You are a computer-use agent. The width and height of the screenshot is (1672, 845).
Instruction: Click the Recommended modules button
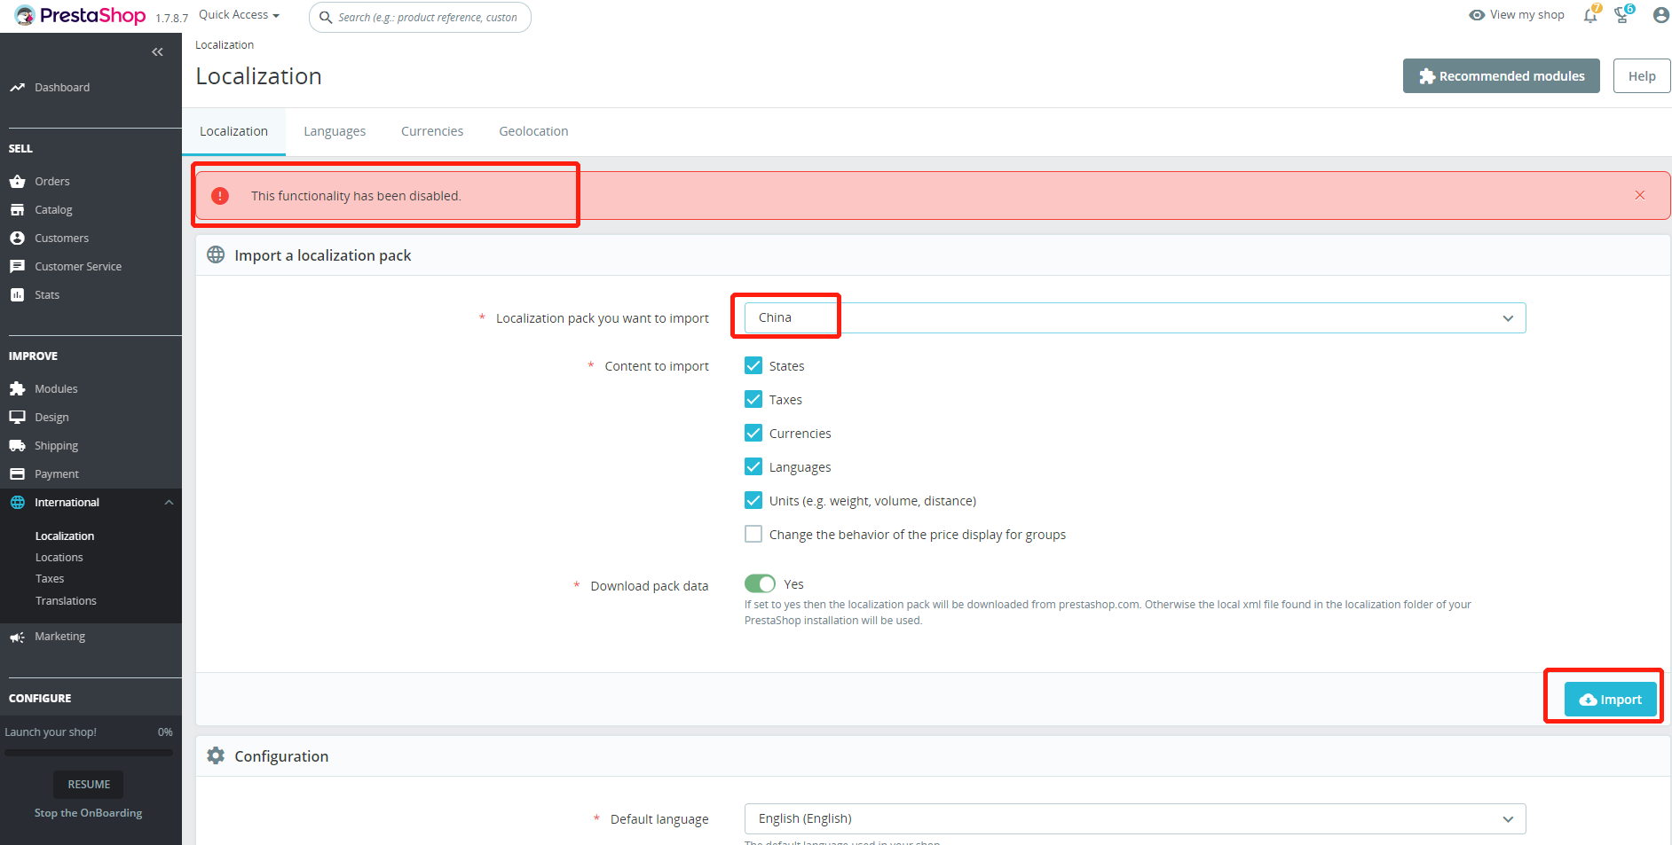point(1501,76)
